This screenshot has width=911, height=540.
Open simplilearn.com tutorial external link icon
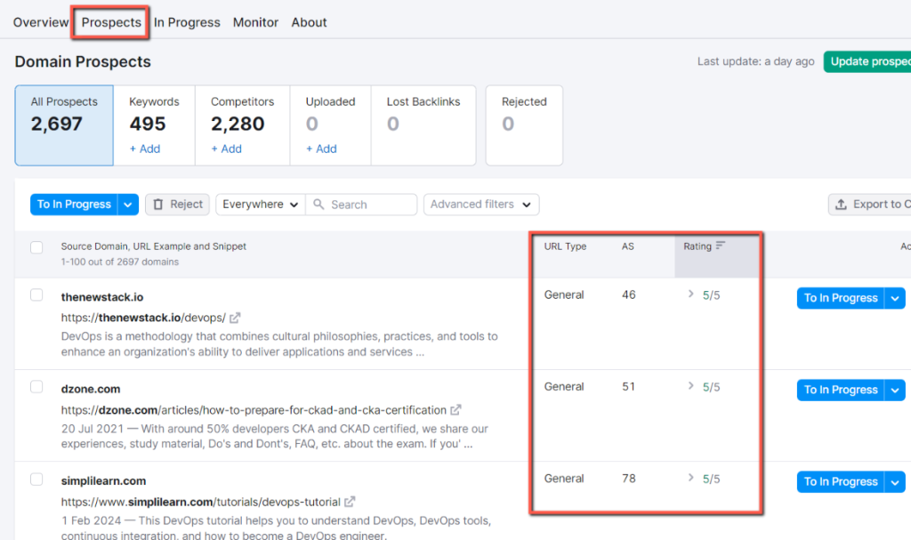349,501
